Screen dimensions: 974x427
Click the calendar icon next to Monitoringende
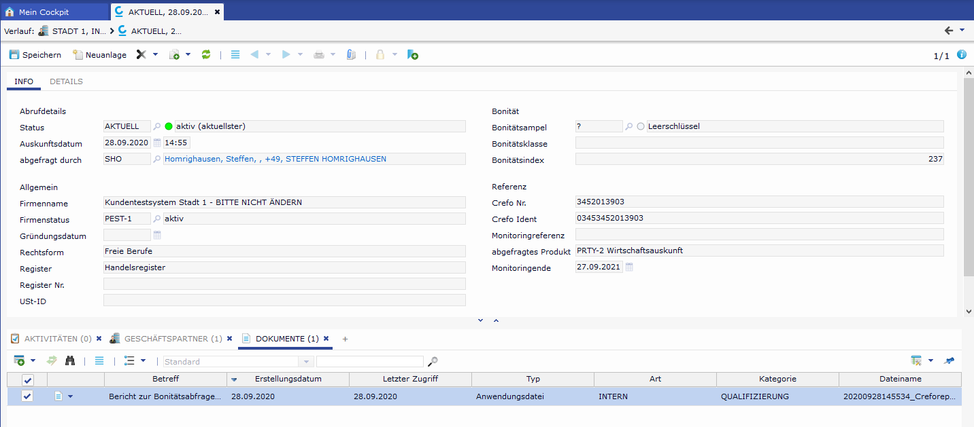[629, 267]
